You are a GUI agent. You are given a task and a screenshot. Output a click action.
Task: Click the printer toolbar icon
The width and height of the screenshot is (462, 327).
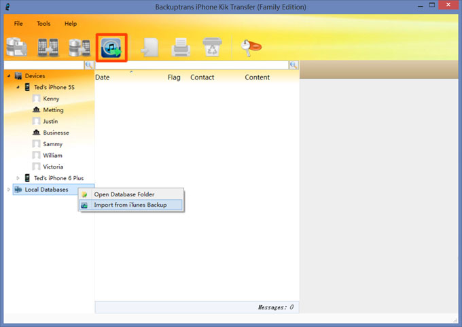pos(181,47)
